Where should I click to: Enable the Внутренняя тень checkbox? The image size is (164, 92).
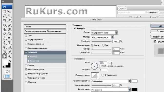point(26,40)
